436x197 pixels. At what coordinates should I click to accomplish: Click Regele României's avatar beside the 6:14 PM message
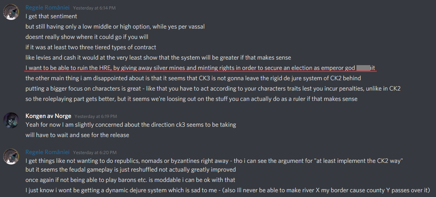click(11, 12)
